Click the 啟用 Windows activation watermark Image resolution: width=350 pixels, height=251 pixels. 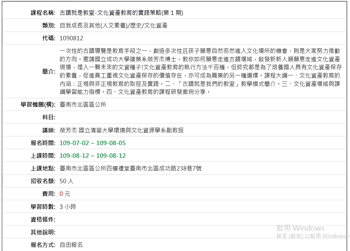300,228
